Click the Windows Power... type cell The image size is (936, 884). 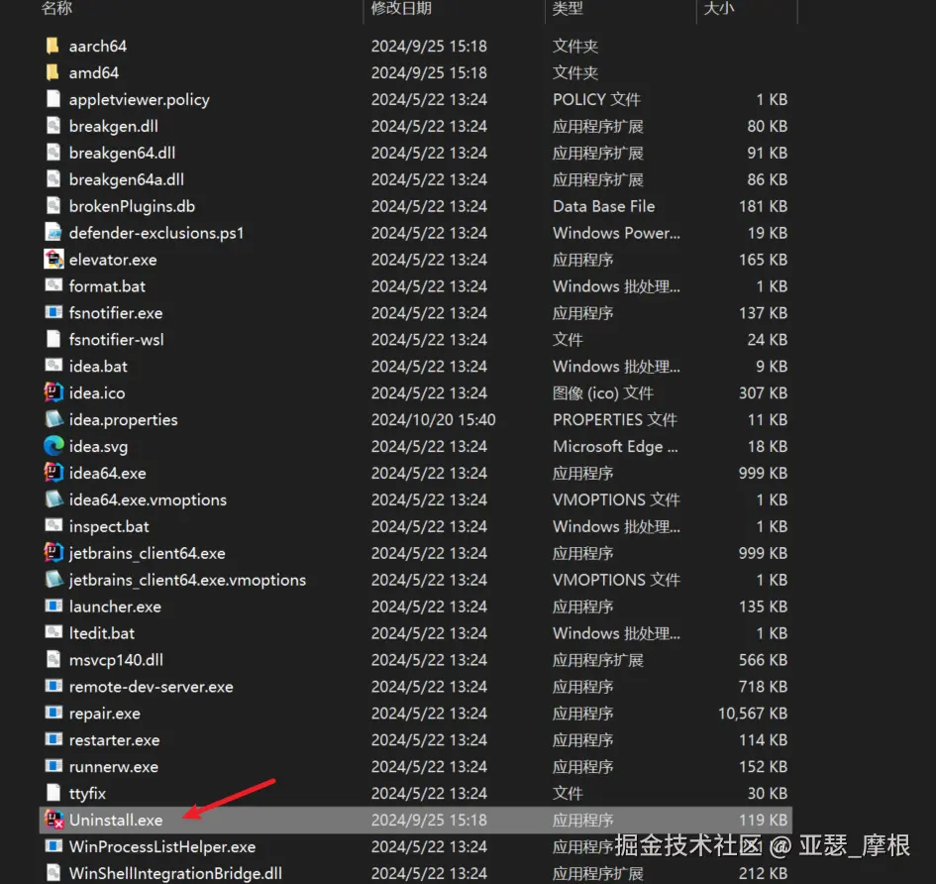point(617,233)
